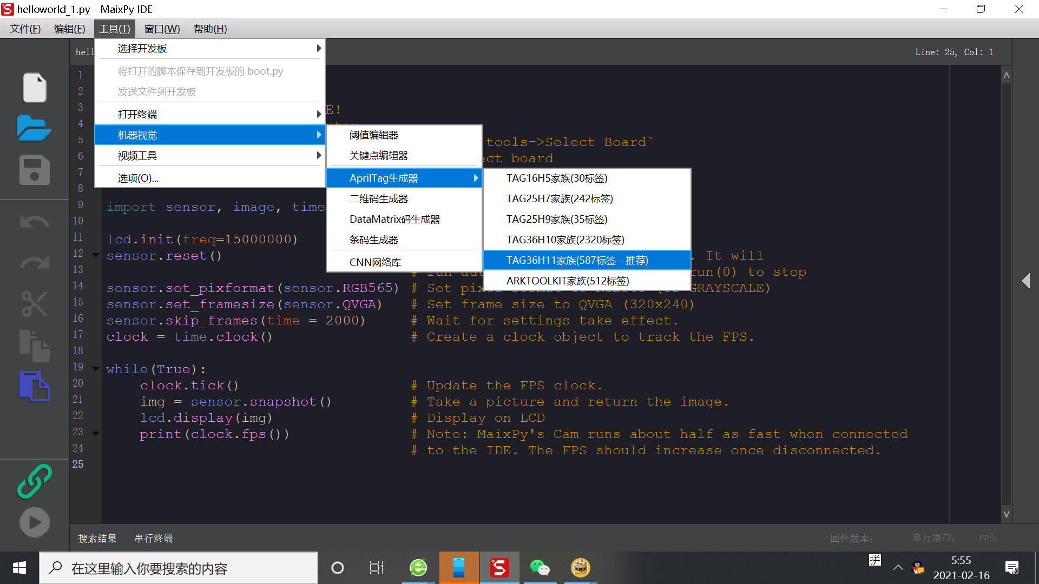Click the 固件版本 status label
This screenshot has height=584, width=1039.
[x=851, y=538]
